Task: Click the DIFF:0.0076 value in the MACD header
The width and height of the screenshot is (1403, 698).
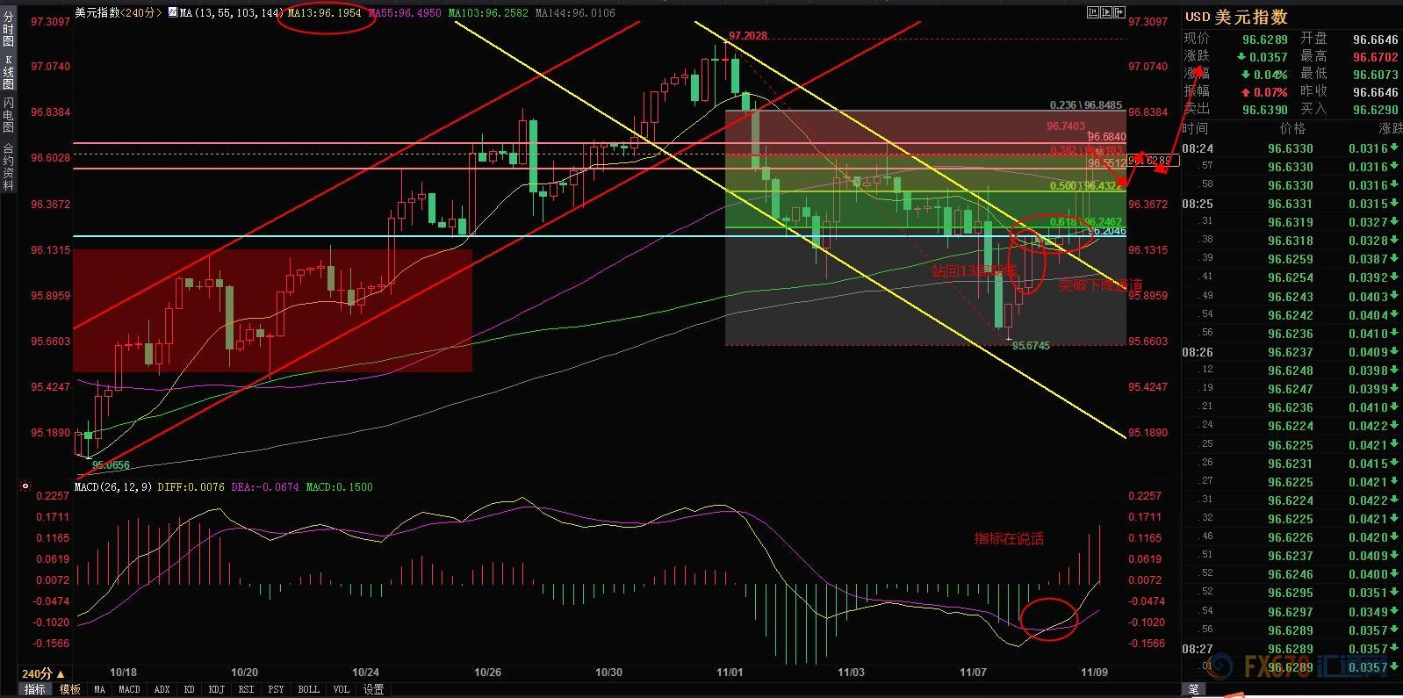Action: tap(191, 486)
